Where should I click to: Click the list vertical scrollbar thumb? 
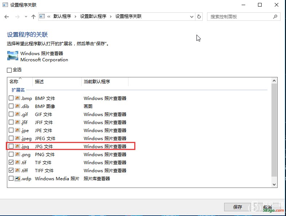(x=274, y=130)
